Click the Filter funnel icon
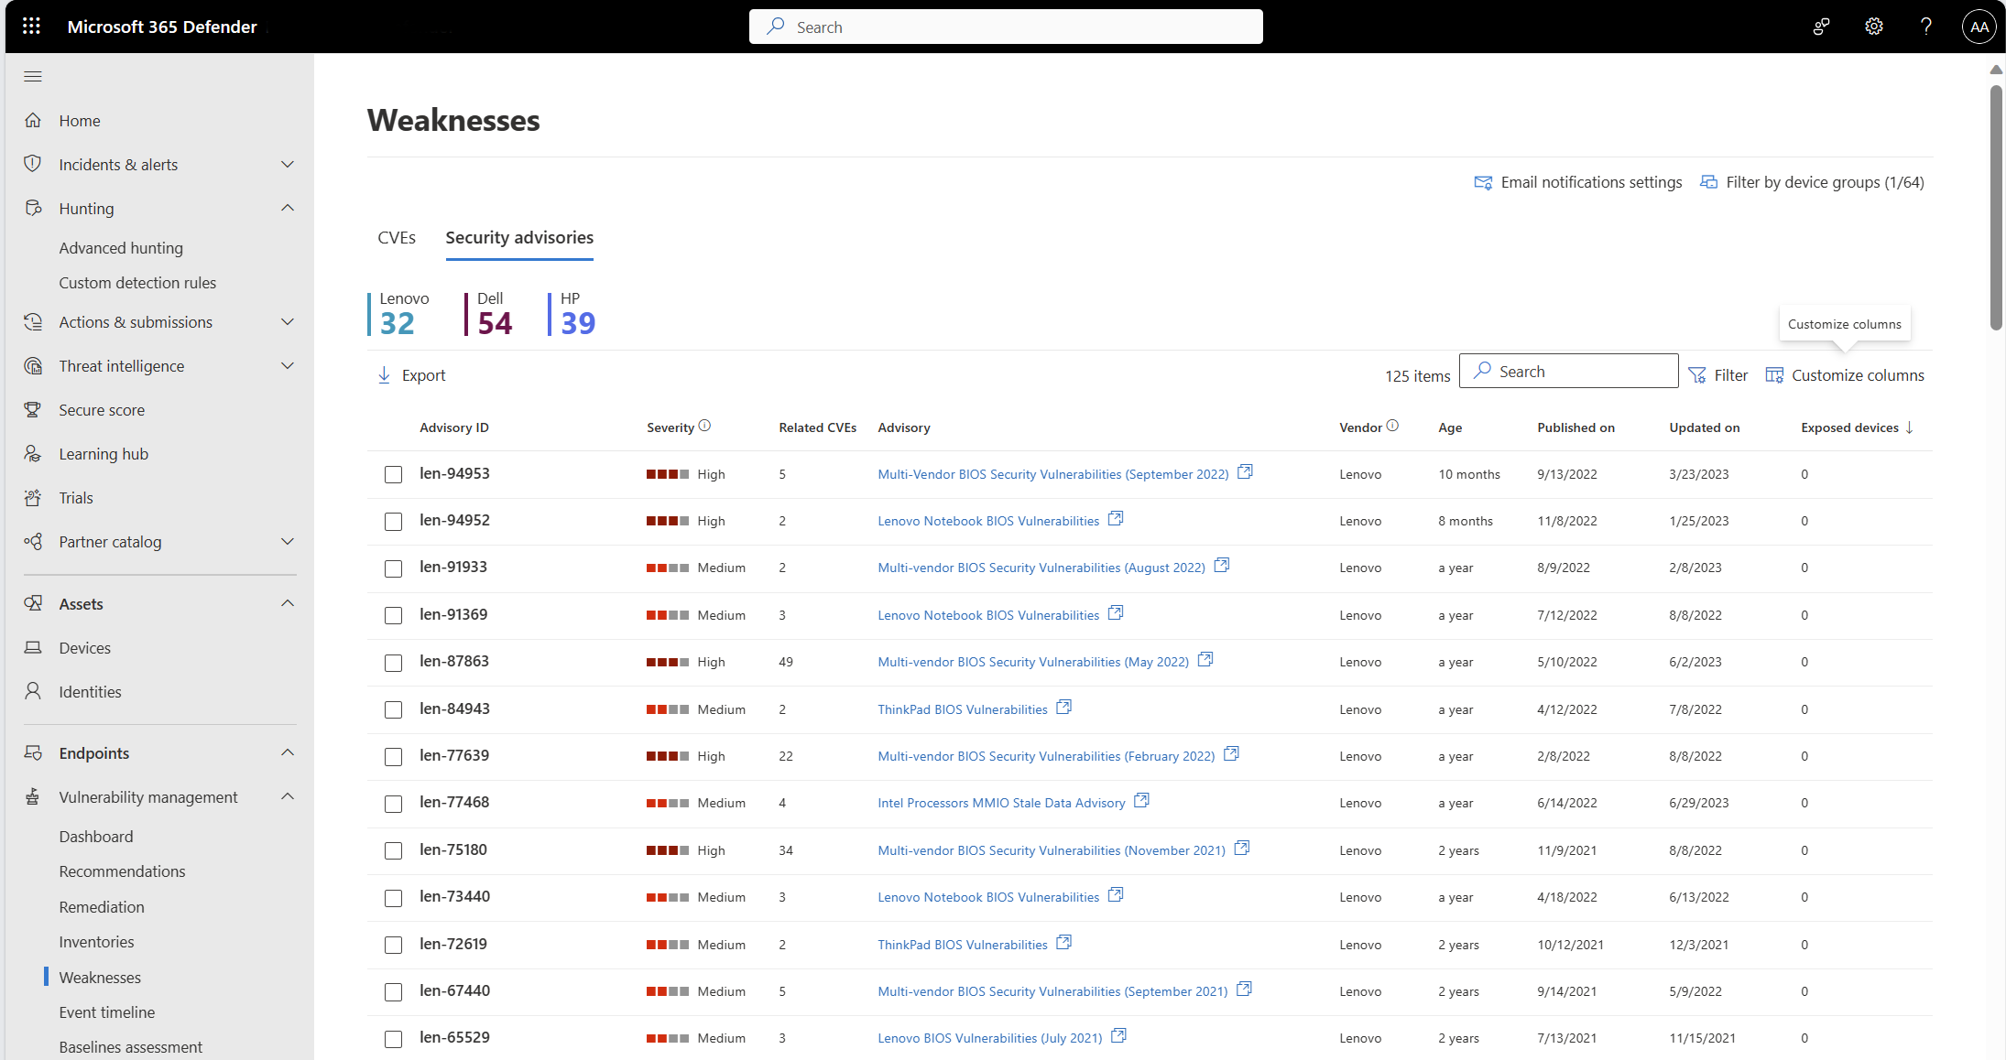The height and width of the screenshot is (1060, 2006). coord(1696,375)
